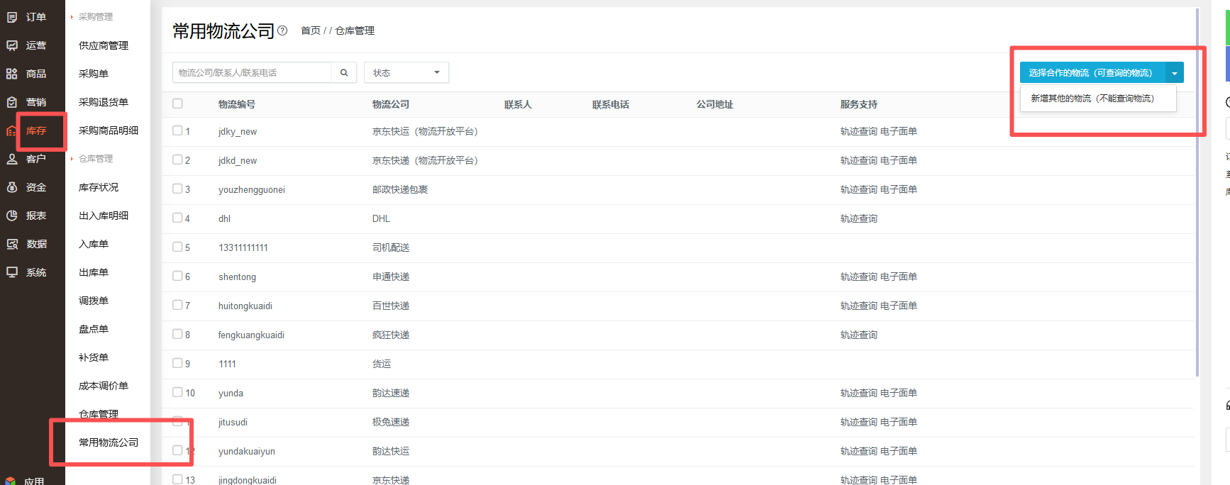Click 选择合作的物流 (可查询的物流) button
This screenshot has width=1230, height=485.
(x=1092, y=73)
